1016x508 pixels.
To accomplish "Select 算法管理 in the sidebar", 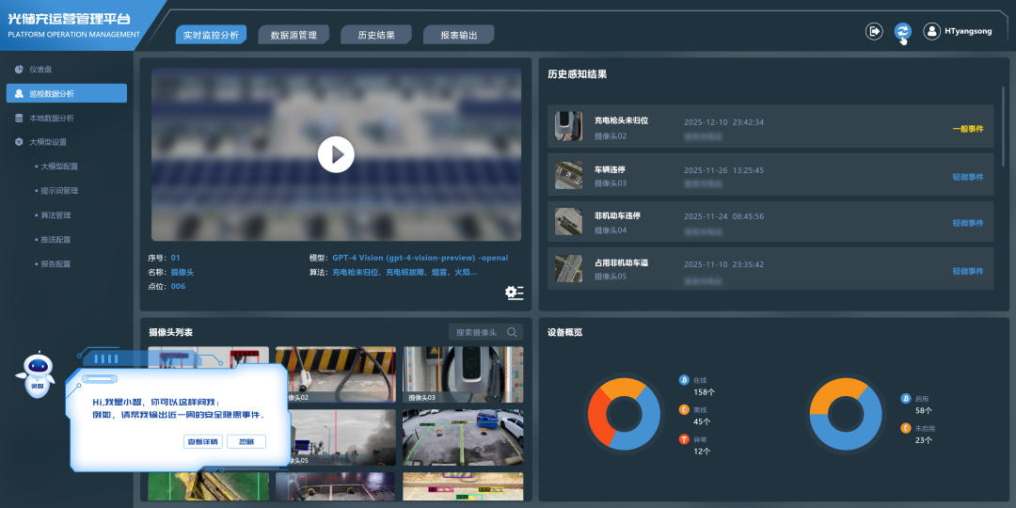I will [55, 215].
